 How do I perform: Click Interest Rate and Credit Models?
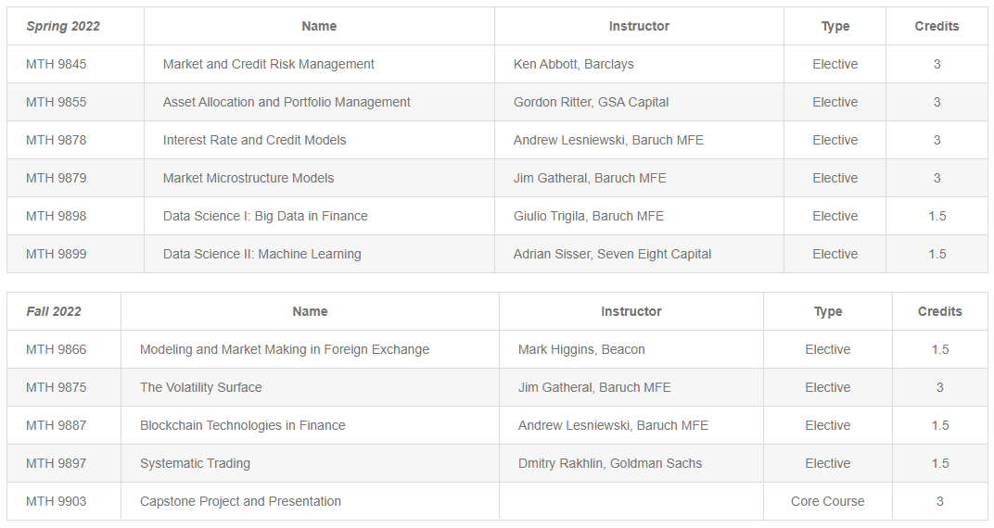coord(254,140)
